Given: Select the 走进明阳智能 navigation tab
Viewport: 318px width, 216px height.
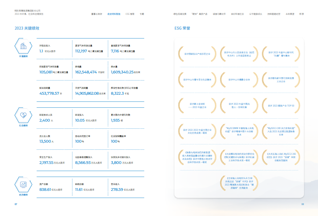Looking at the screenshot, I should pos(114,14).
